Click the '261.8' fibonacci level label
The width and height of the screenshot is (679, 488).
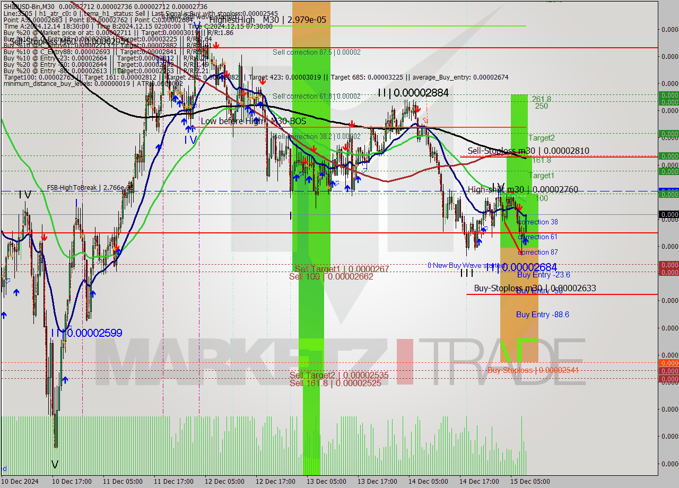tap(542, 99)
